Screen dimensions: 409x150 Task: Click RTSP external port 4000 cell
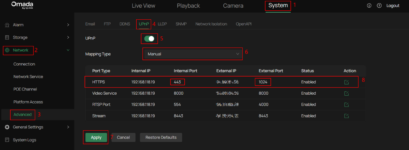263,105
